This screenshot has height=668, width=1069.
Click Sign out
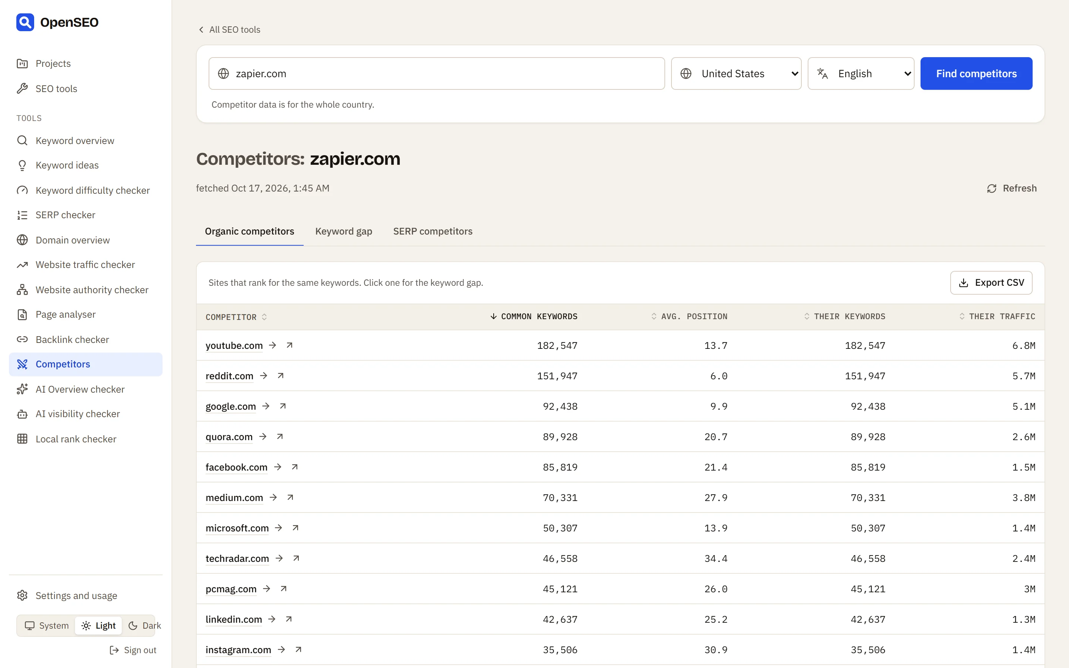[x=133, y=650]
